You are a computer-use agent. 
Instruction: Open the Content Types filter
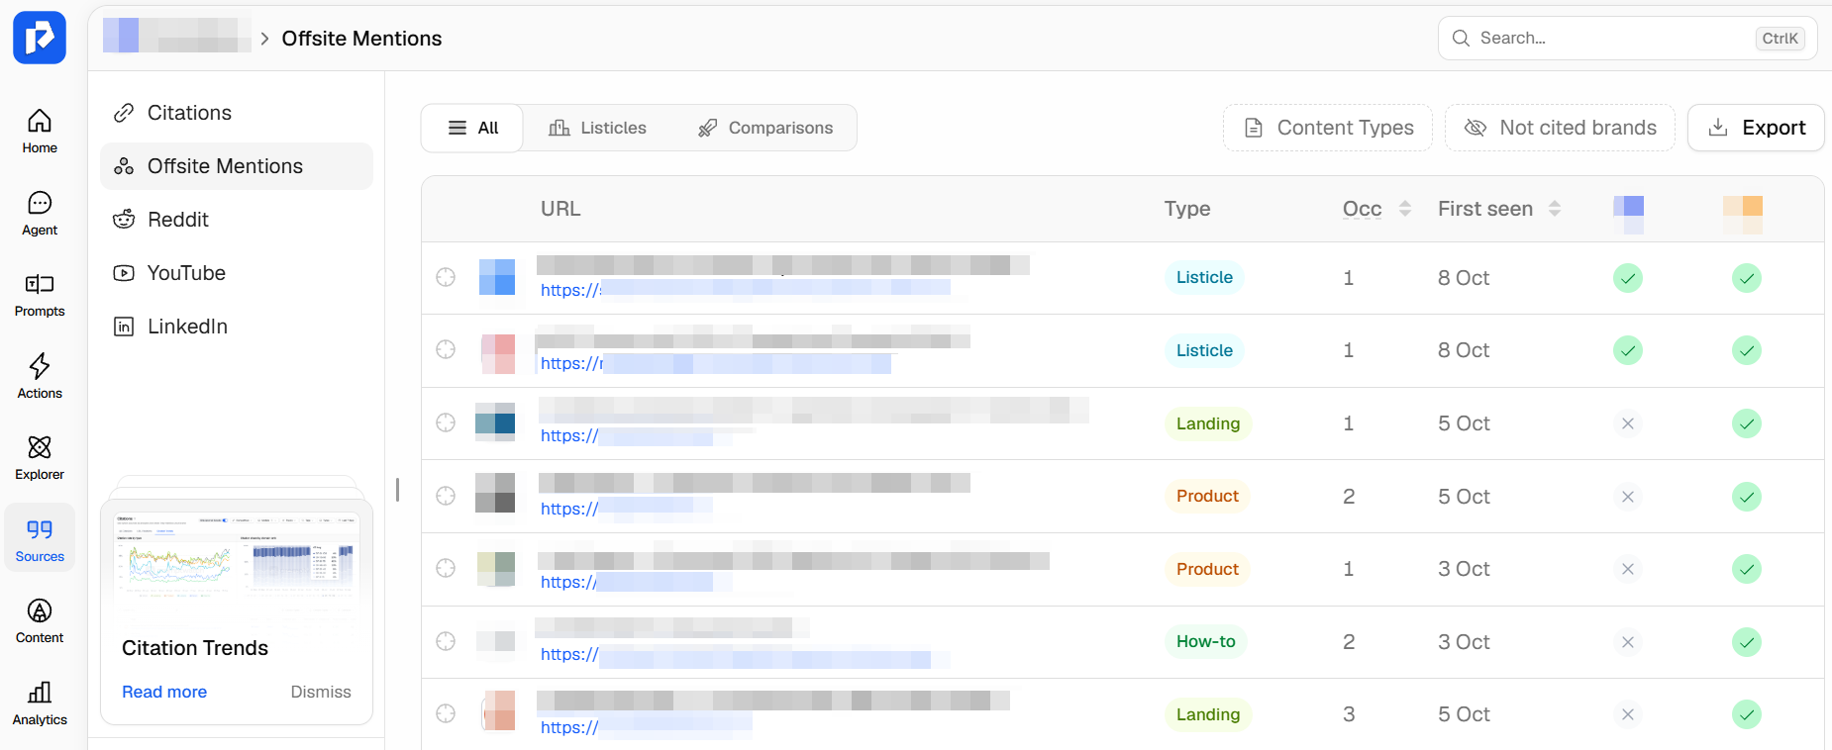pos(1328,128)
